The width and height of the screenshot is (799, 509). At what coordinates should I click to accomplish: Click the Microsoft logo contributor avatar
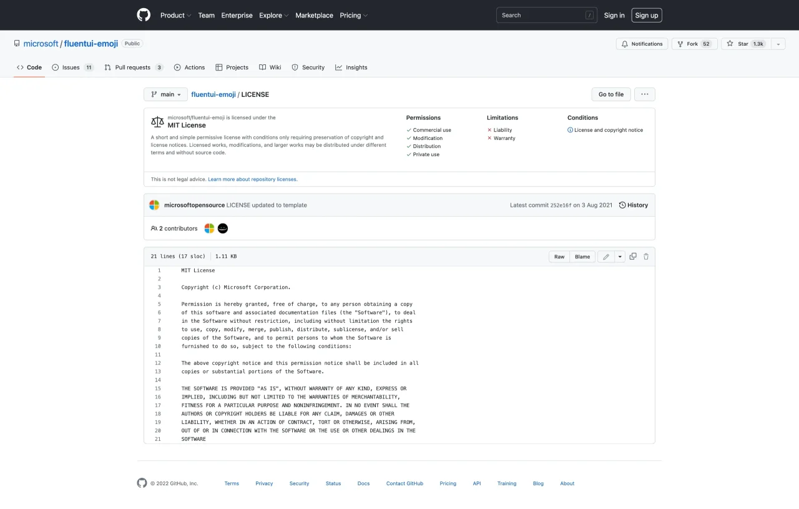pos(209,229)
